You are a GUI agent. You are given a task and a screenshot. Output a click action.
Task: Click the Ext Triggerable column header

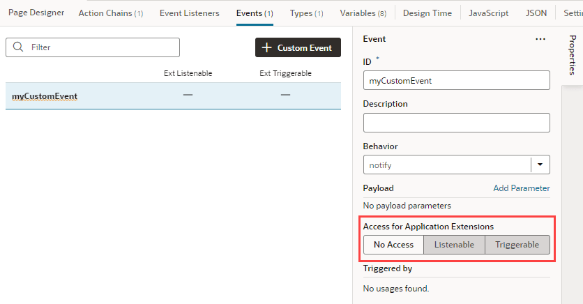tap(285, 73)
